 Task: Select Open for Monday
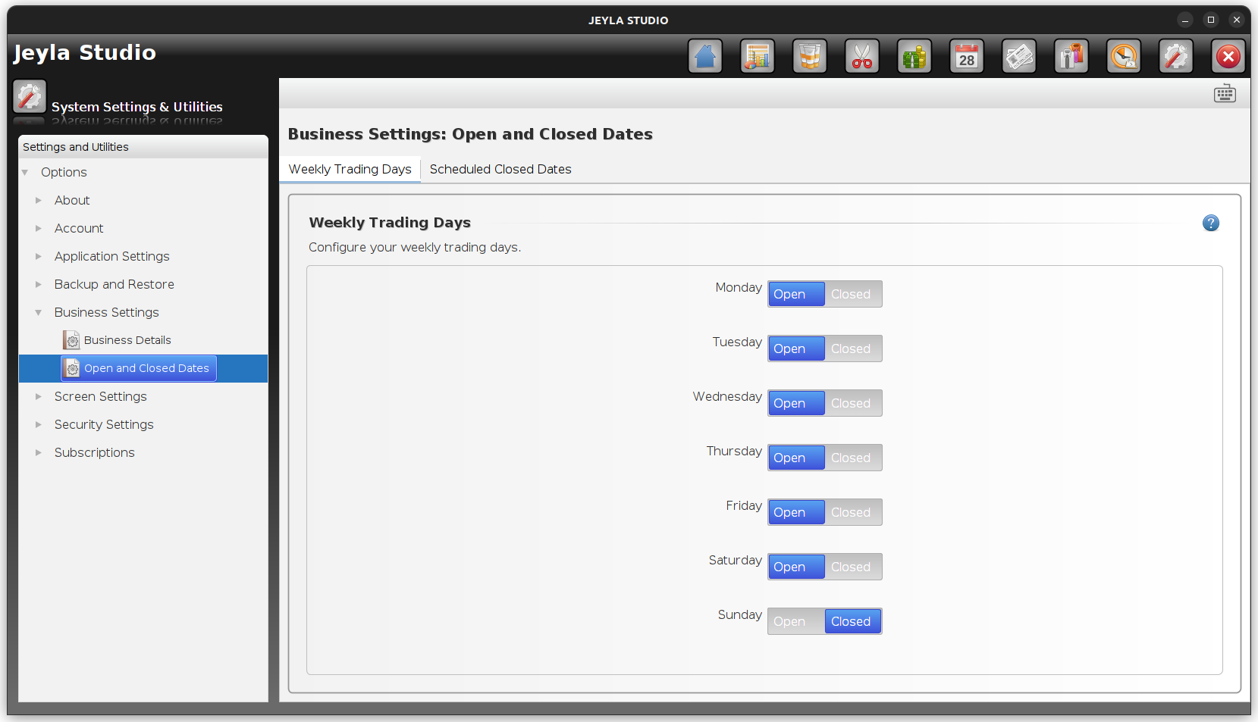tap(796, 294)
